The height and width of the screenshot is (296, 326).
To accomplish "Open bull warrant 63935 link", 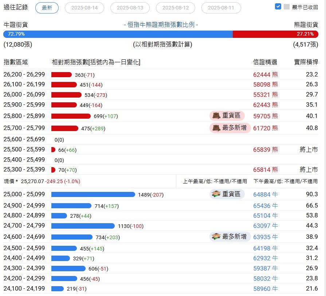I will (266, 237).
